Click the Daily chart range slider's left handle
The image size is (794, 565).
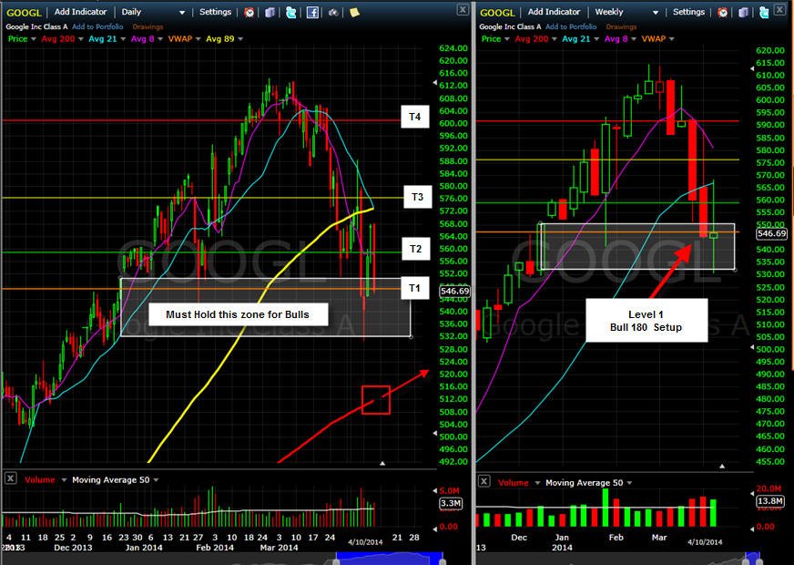[335, 561]
